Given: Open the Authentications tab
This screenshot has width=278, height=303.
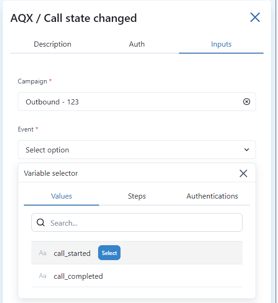Looking at the screenshot, I should click(212, 196).
